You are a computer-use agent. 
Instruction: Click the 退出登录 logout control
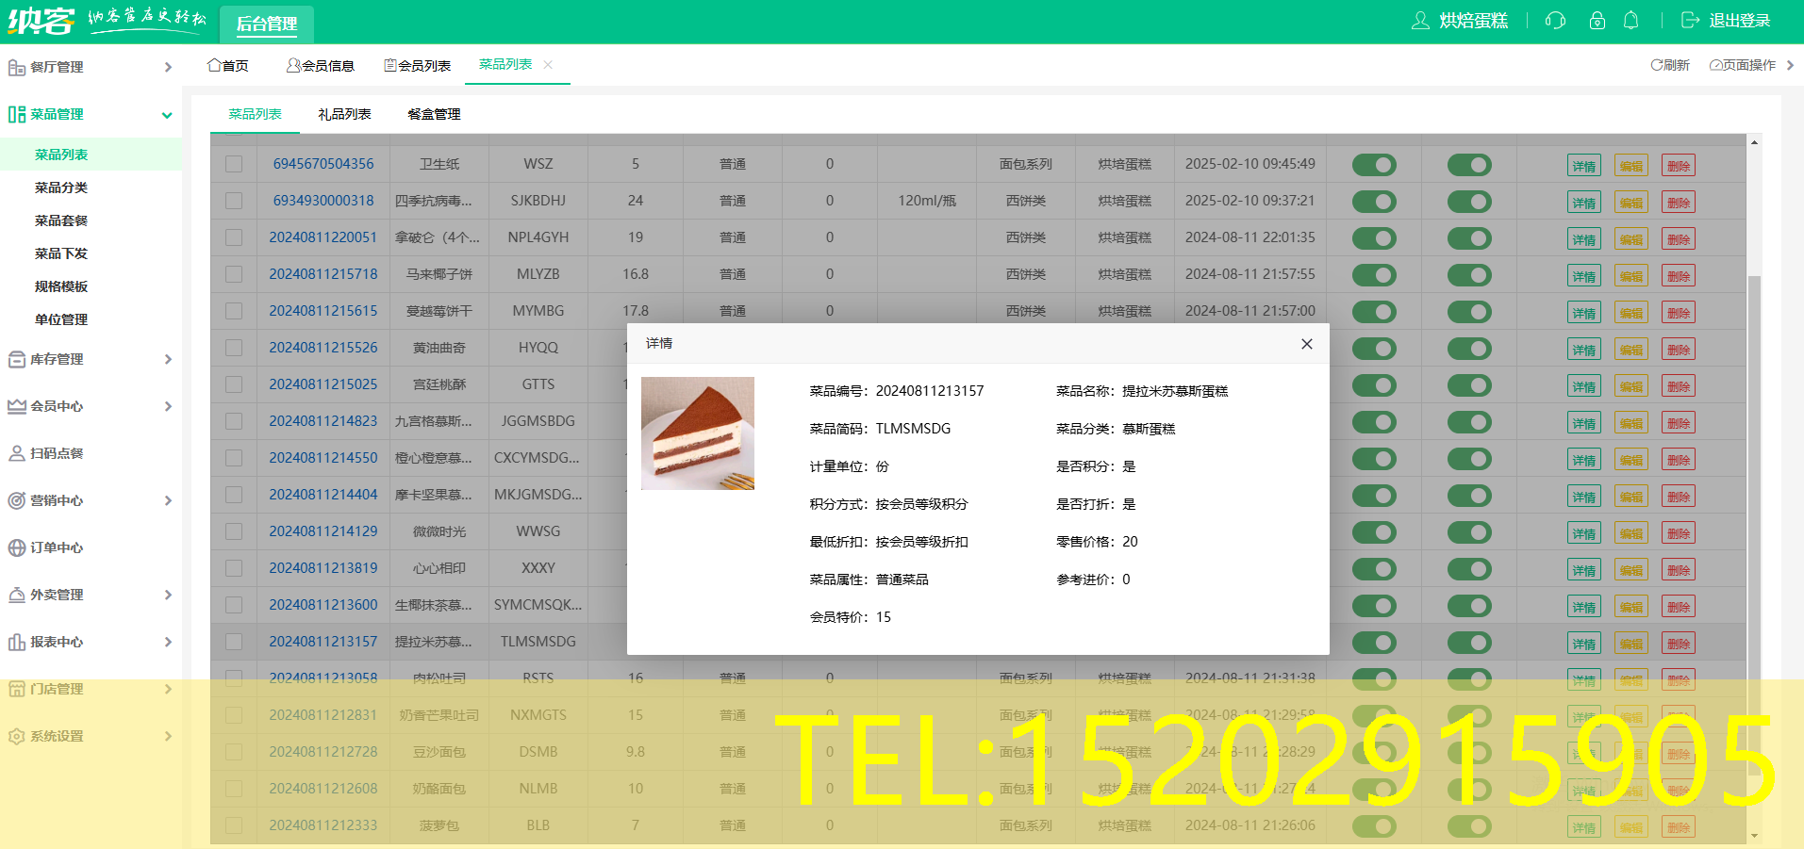(1736, 20)
